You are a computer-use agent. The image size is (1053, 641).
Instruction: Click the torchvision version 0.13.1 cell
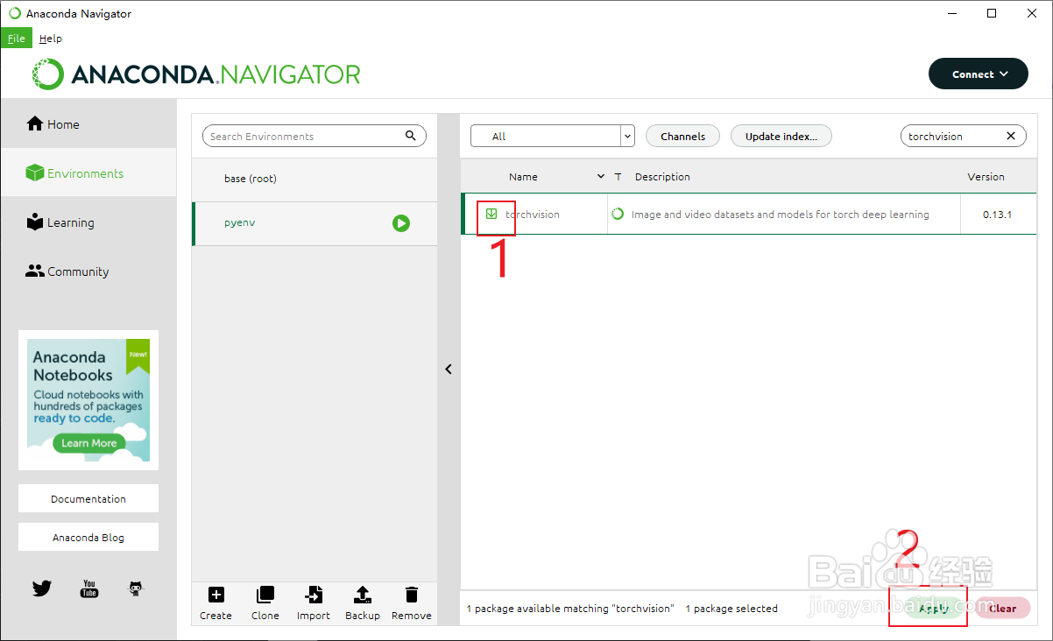(x=997, y=215)
